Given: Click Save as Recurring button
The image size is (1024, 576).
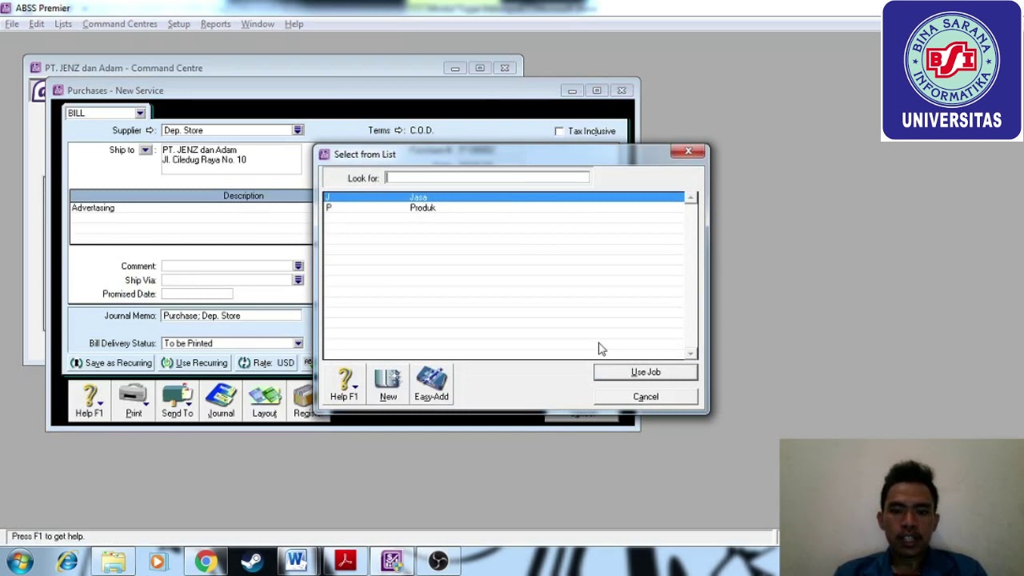Looking at the screenshot, I should (111, 363).
